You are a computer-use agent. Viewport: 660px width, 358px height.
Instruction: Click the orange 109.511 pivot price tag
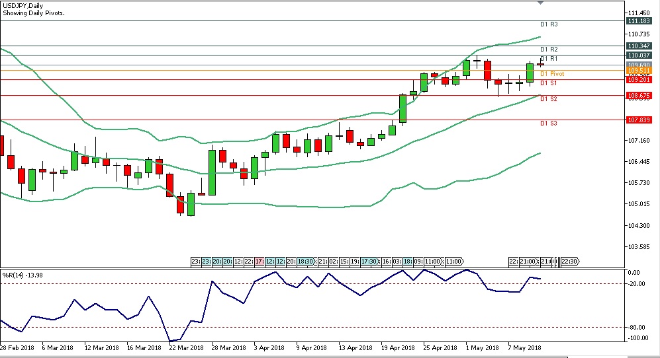click(x=637, y=70)
